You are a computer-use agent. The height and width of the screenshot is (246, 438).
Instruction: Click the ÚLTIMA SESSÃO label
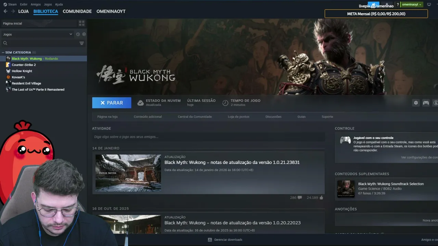click(x=201, y=100)
